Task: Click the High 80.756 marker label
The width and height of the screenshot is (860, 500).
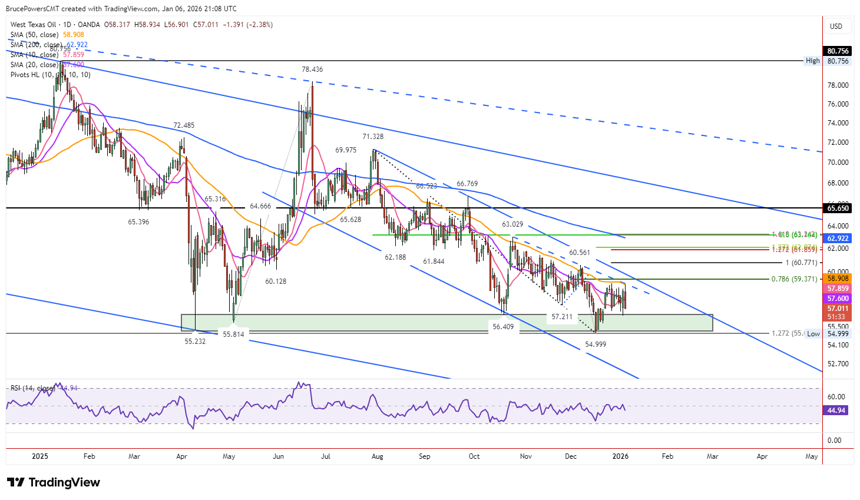Action: [828, 61]
